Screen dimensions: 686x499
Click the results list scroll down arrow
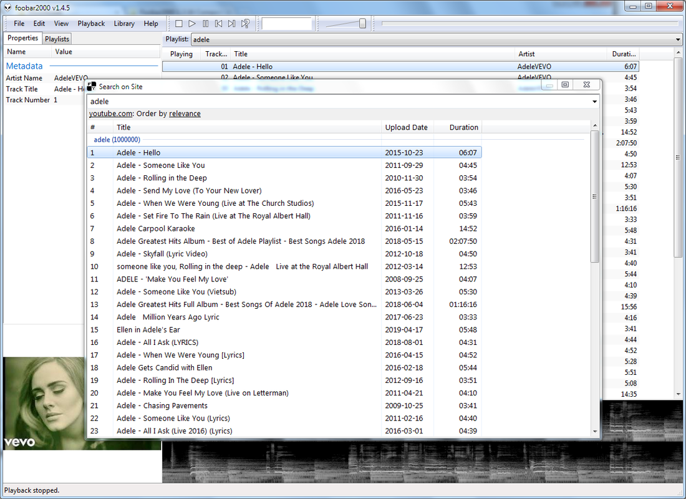click(x=594, y=431)
